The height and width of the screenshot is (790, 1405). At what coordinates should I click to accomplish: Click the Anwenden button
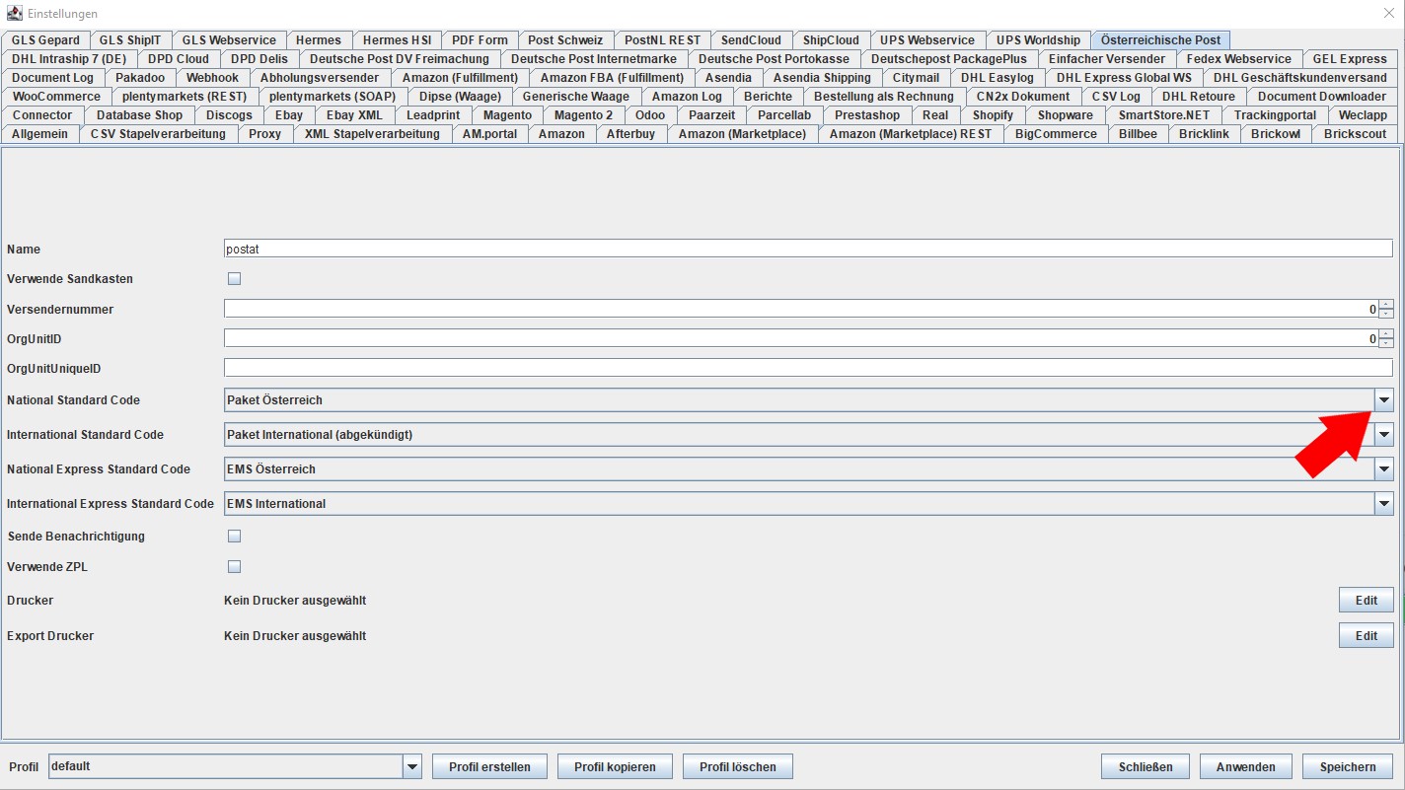tap(1246, 766)
